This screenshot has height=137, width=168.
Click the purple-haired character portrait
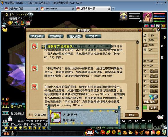point(147,17)
